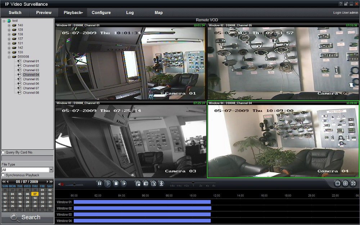Click the volume slider handle

coord(74,184)
